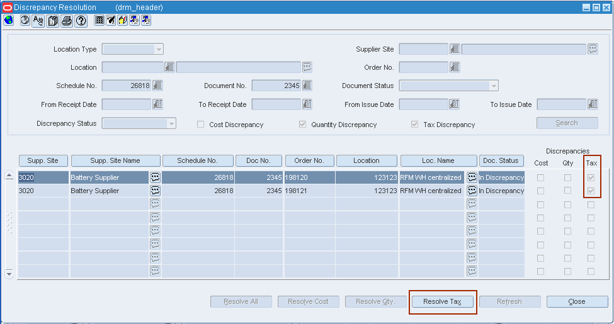614x324 pixels.
Task: Open calendar for To Receipt Date
Action: pos(307,104)
